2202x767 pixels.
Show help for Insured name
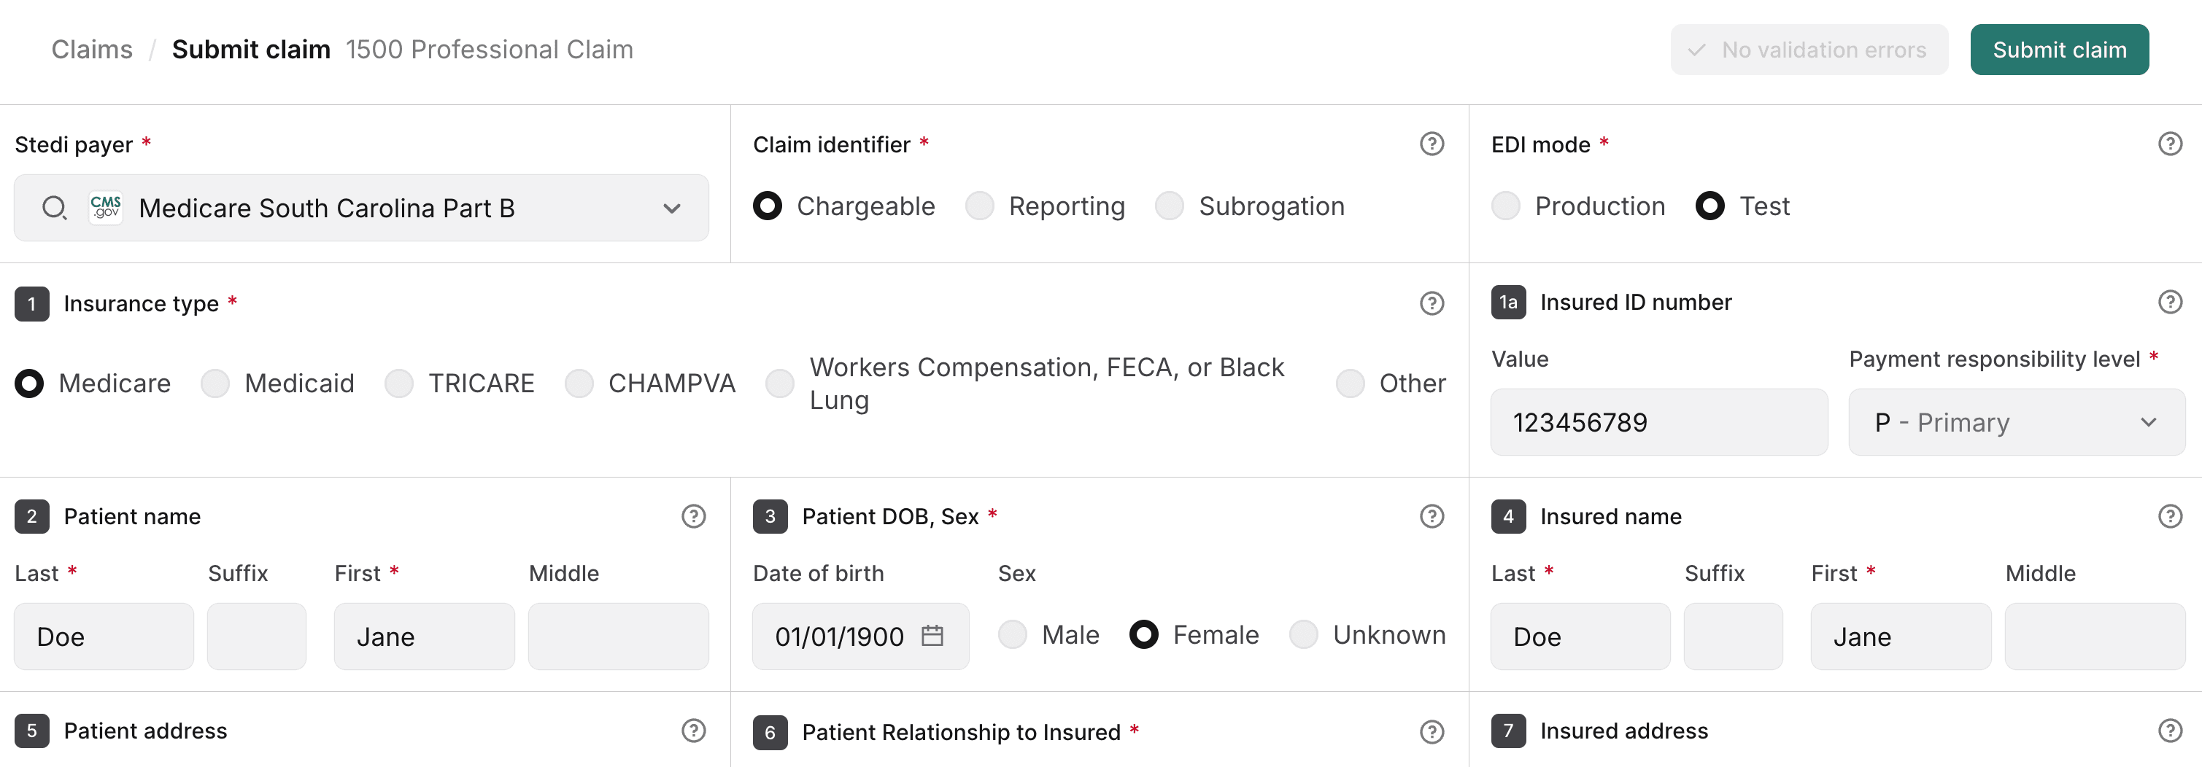(2169, 516)
